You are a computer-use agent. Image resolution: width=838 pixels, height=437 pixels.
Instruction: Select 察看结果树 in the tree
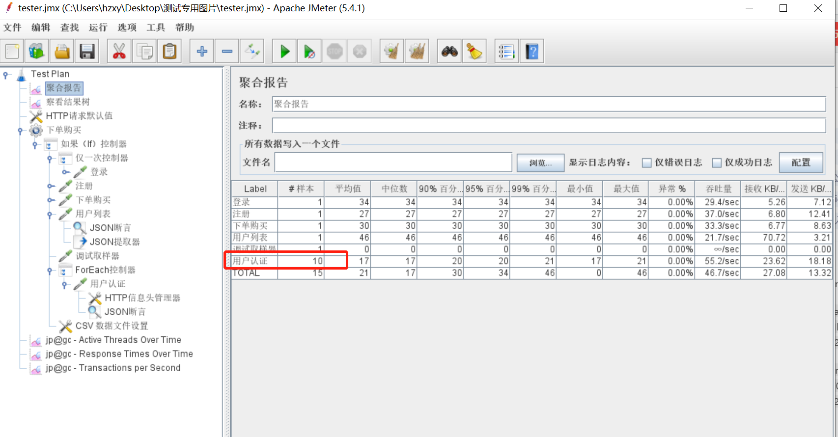pyautogui.click(x=68, y=102)
